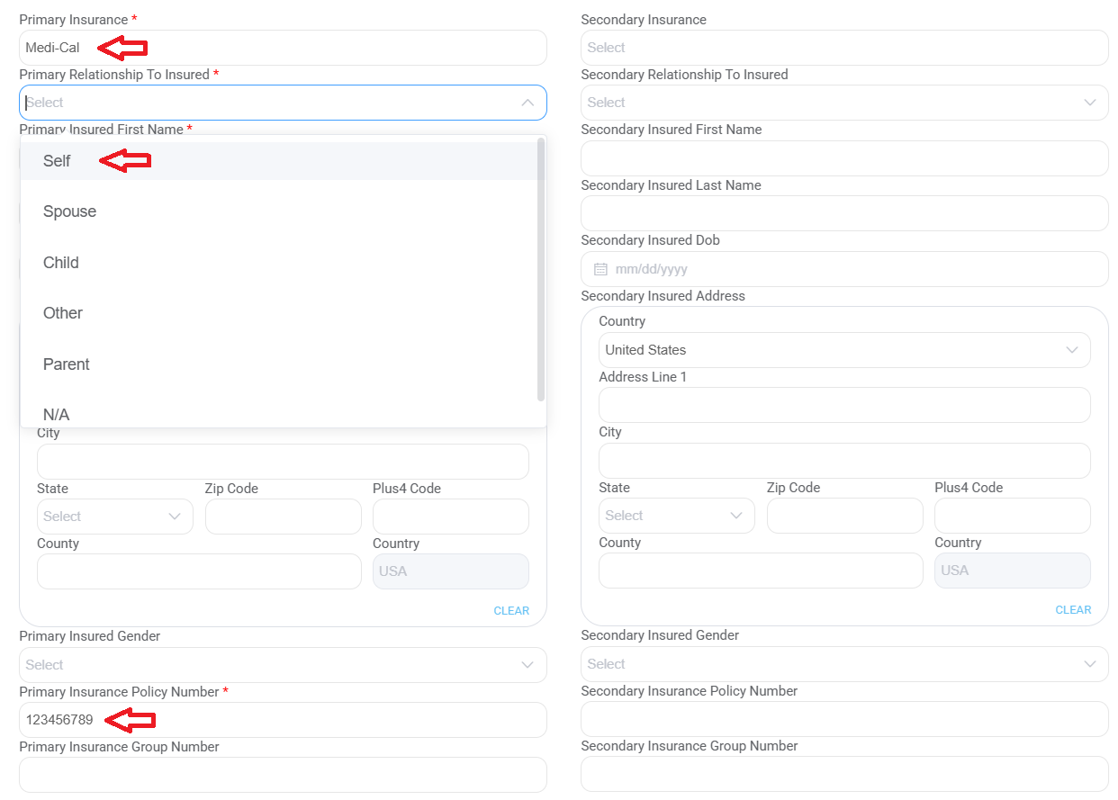Click the primary address Zip Code field
Screen dimensions: 1118x800
point(284,517)
